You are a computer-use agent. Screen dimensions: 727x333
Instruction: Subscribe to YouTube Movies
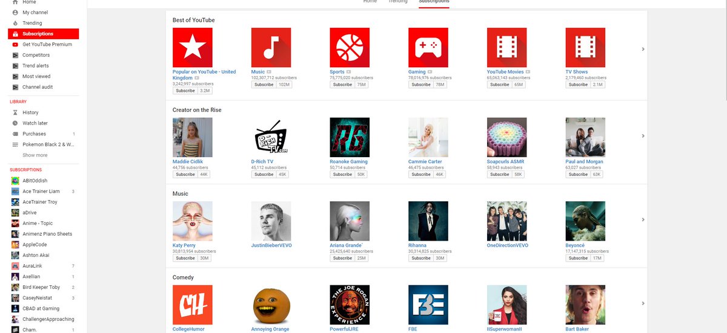(x=500, y=85)
